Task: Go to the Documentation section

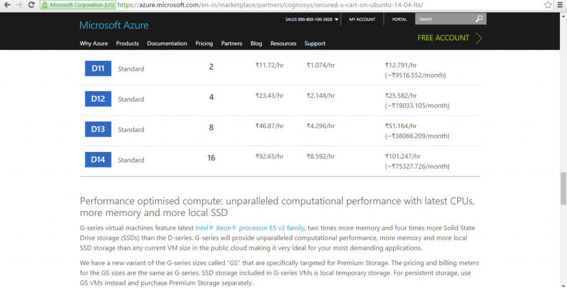Action: pyautogui.click(x=167, y=44)
